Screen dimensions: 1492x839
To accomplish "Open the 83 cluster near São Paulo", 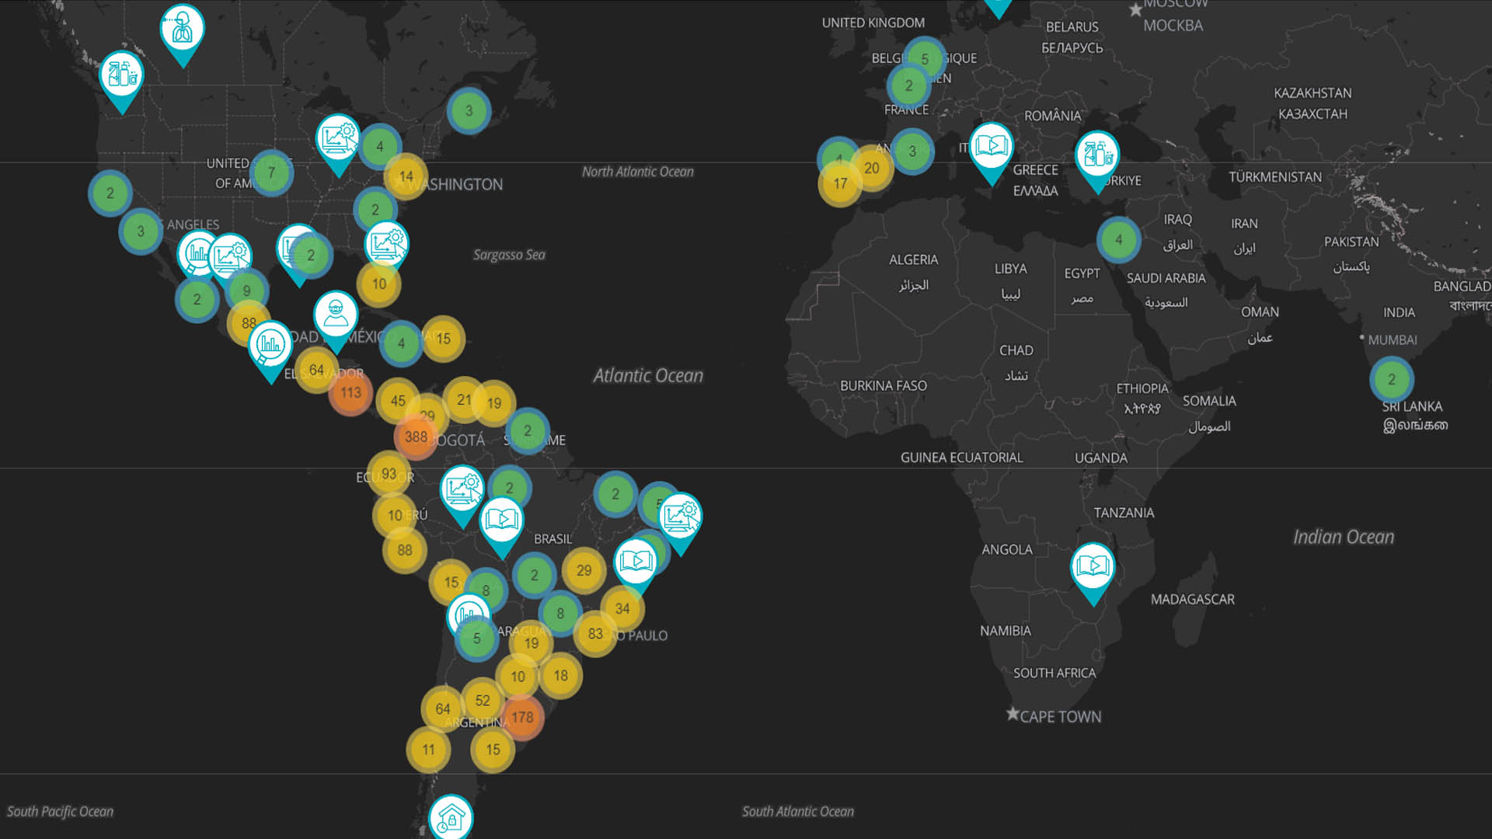I will pyautogui.click(x=595, y=634).
